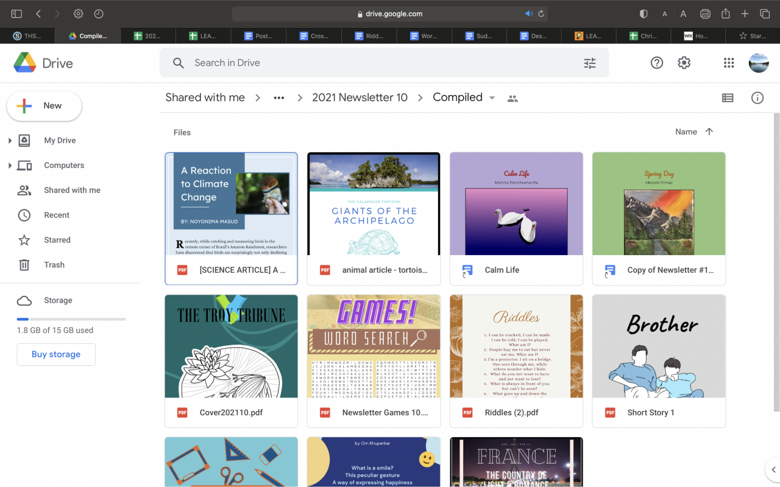Image resolution: width=780 pixels, height=487 pixels.
Task: Select the Short Story 1 file
Action: pyautogui.click(x=659, y=361)
